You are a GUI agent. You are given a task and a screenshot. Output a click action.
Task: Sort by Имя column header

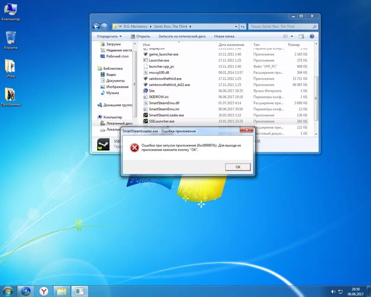click(x=147, y=45)
